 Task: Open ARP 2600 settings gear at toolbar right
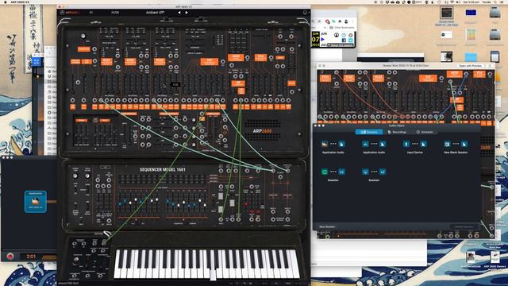tap(305, 13)
